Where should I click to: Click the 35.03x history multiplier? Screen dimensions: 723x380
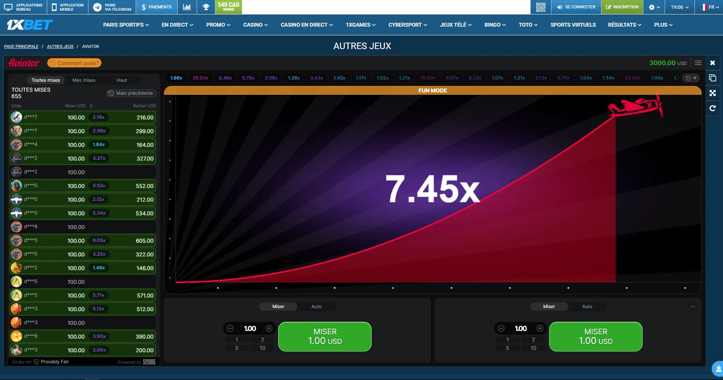tap(200, 78)
